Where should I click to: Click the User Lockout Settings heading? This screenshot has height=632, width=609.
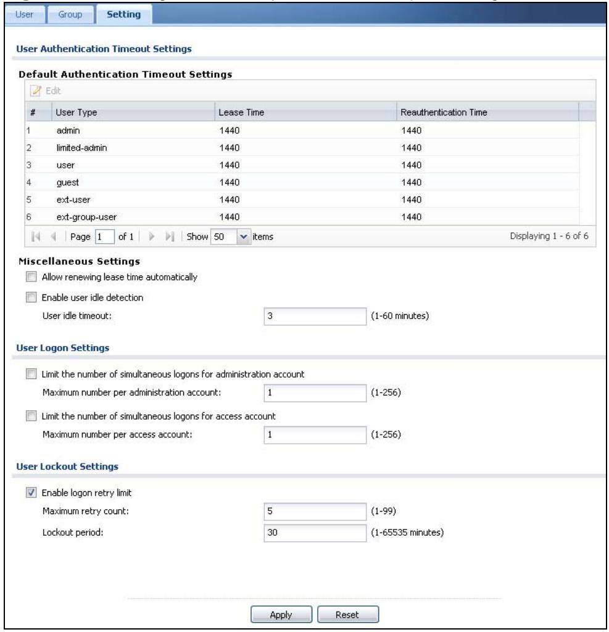coord(67,467)
